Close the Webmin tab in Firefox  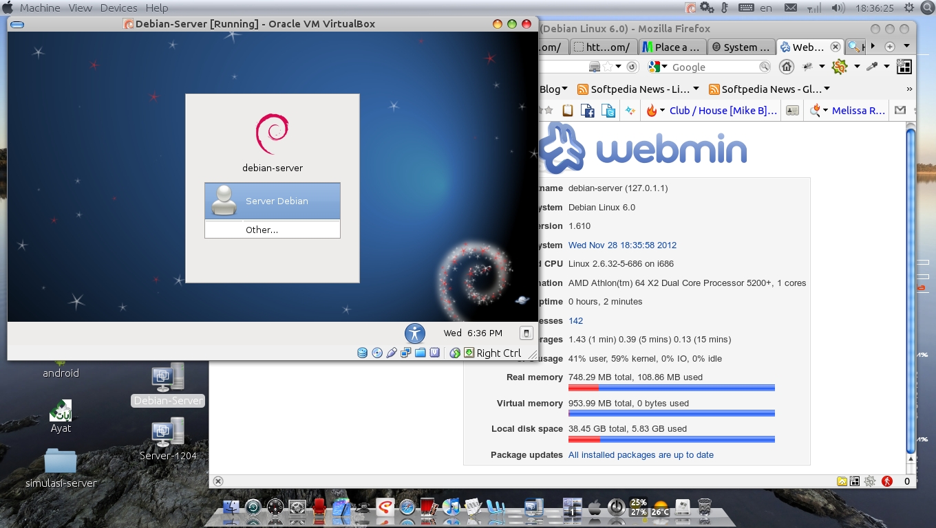coord(835,47)
